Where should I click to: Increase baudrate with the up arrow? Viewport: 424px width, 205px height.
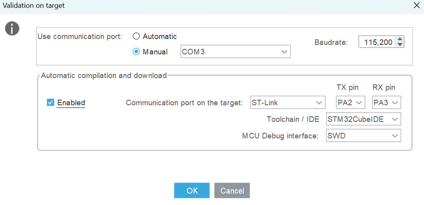pyautogui.click(x=400, y=39)
